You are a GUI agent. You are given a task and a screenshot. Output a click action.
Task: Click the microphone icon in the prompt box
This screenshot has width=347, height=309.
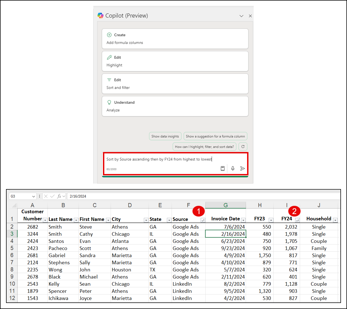233,168
